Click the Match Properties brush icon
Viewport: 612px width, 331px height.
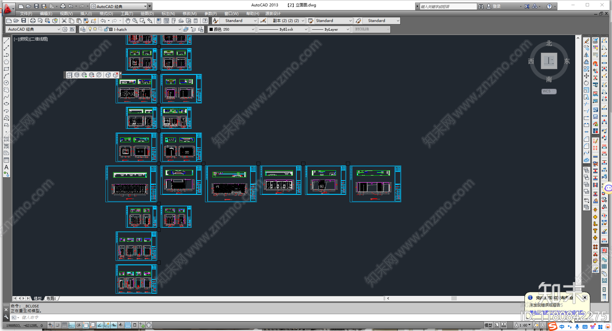[x=86, y=21]
